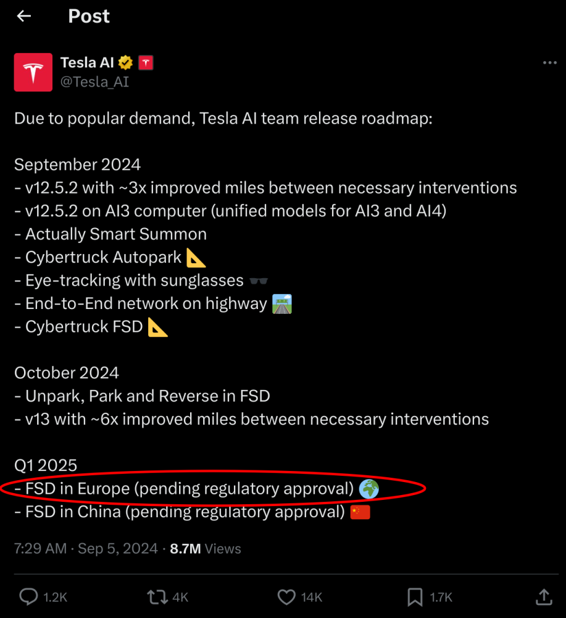566x618 pixels.
Task: Bookmark the post
Action: pyautogui.click(x=415, y=597)
